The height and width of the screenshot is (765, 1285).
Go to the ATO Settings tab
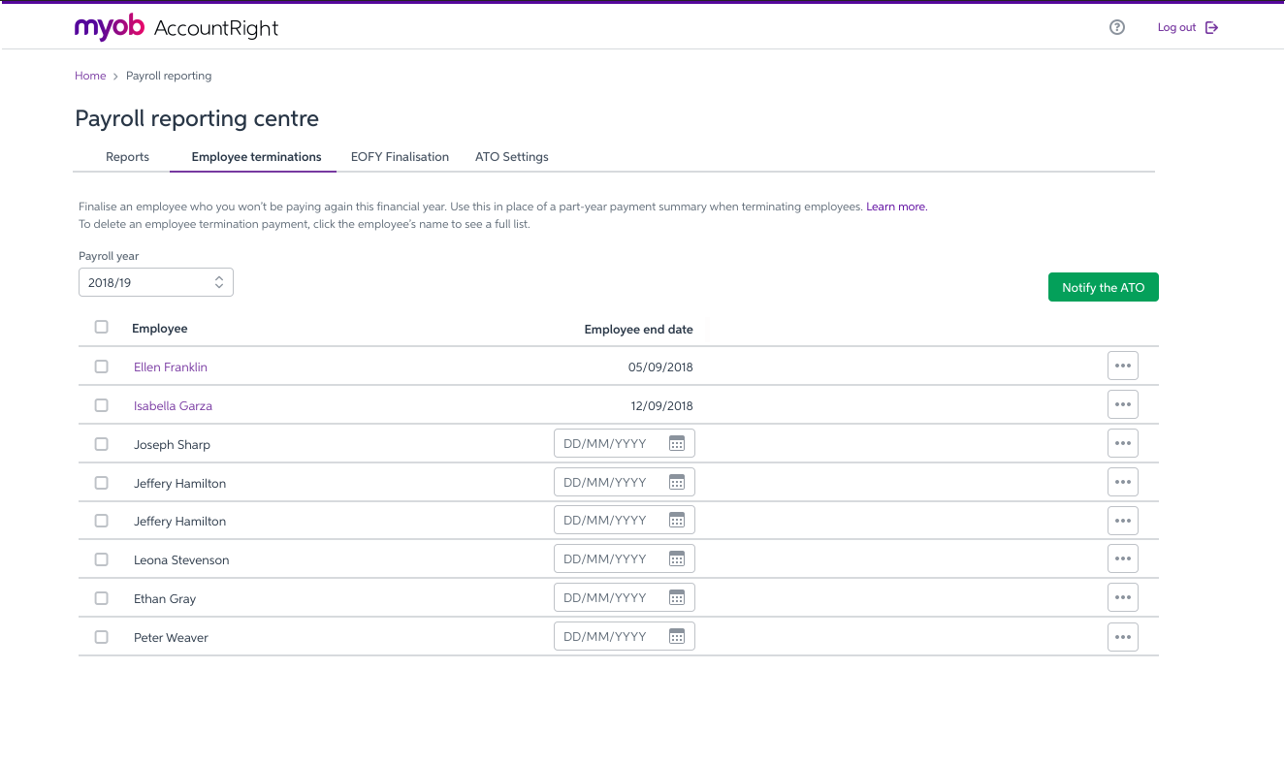[x=511, y=157]
